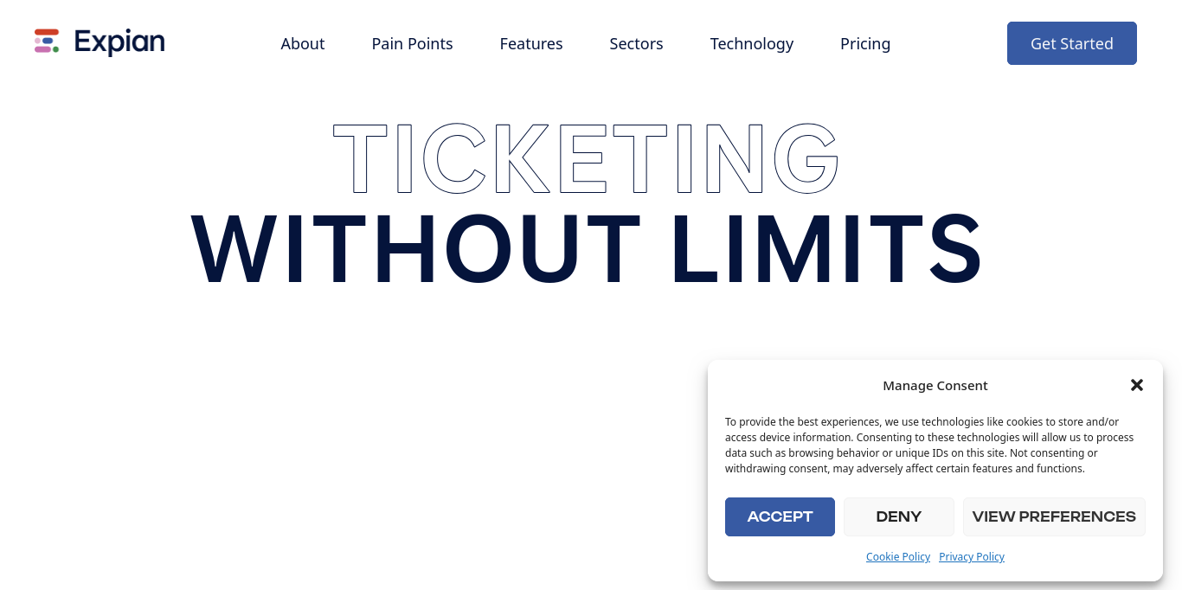Open the Cookie Policy link
The height and width of the screenshot is (590, 1182).
pos(898,557)
